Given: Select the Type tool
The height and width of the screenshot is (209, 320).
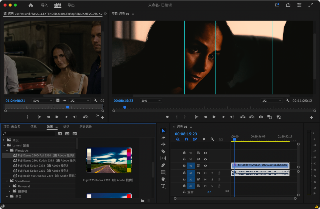Looking at the screenshot, I should pos(163,186).
